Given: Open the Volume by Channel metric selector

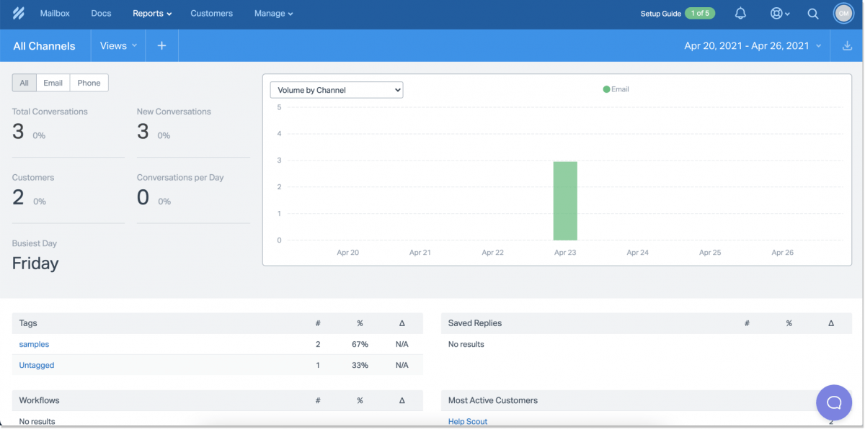Looking at the screenshot, I should 336,89.
